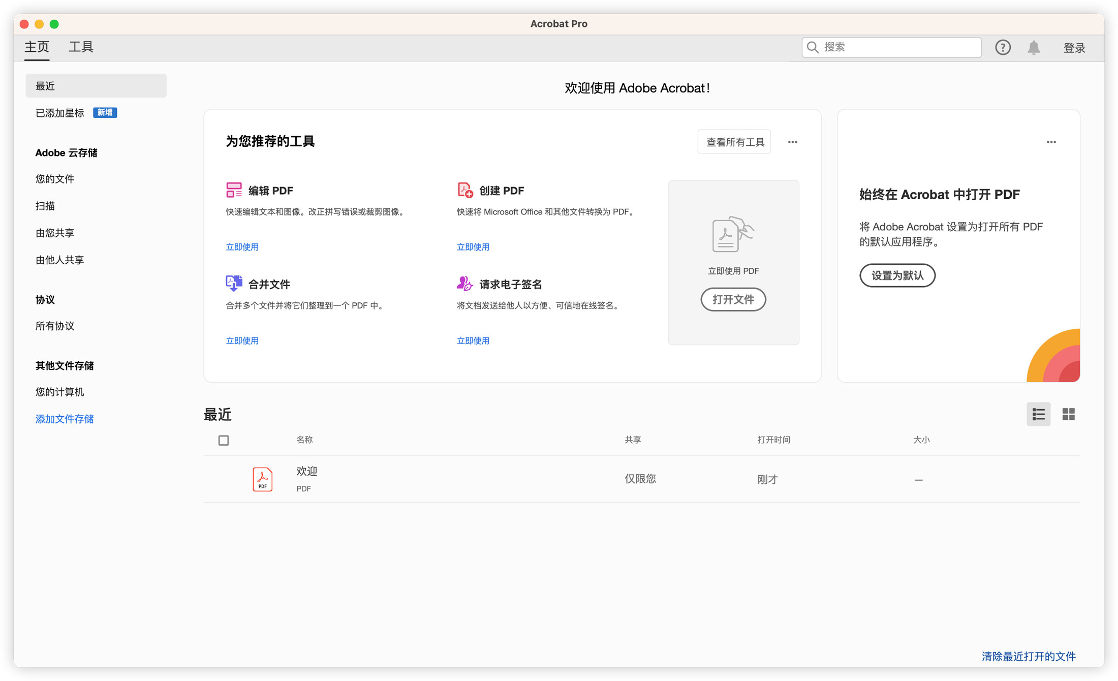
Task: Toggle the select-all checkbox in recent list
Action: pyautogui.click(x=224, y=440)
